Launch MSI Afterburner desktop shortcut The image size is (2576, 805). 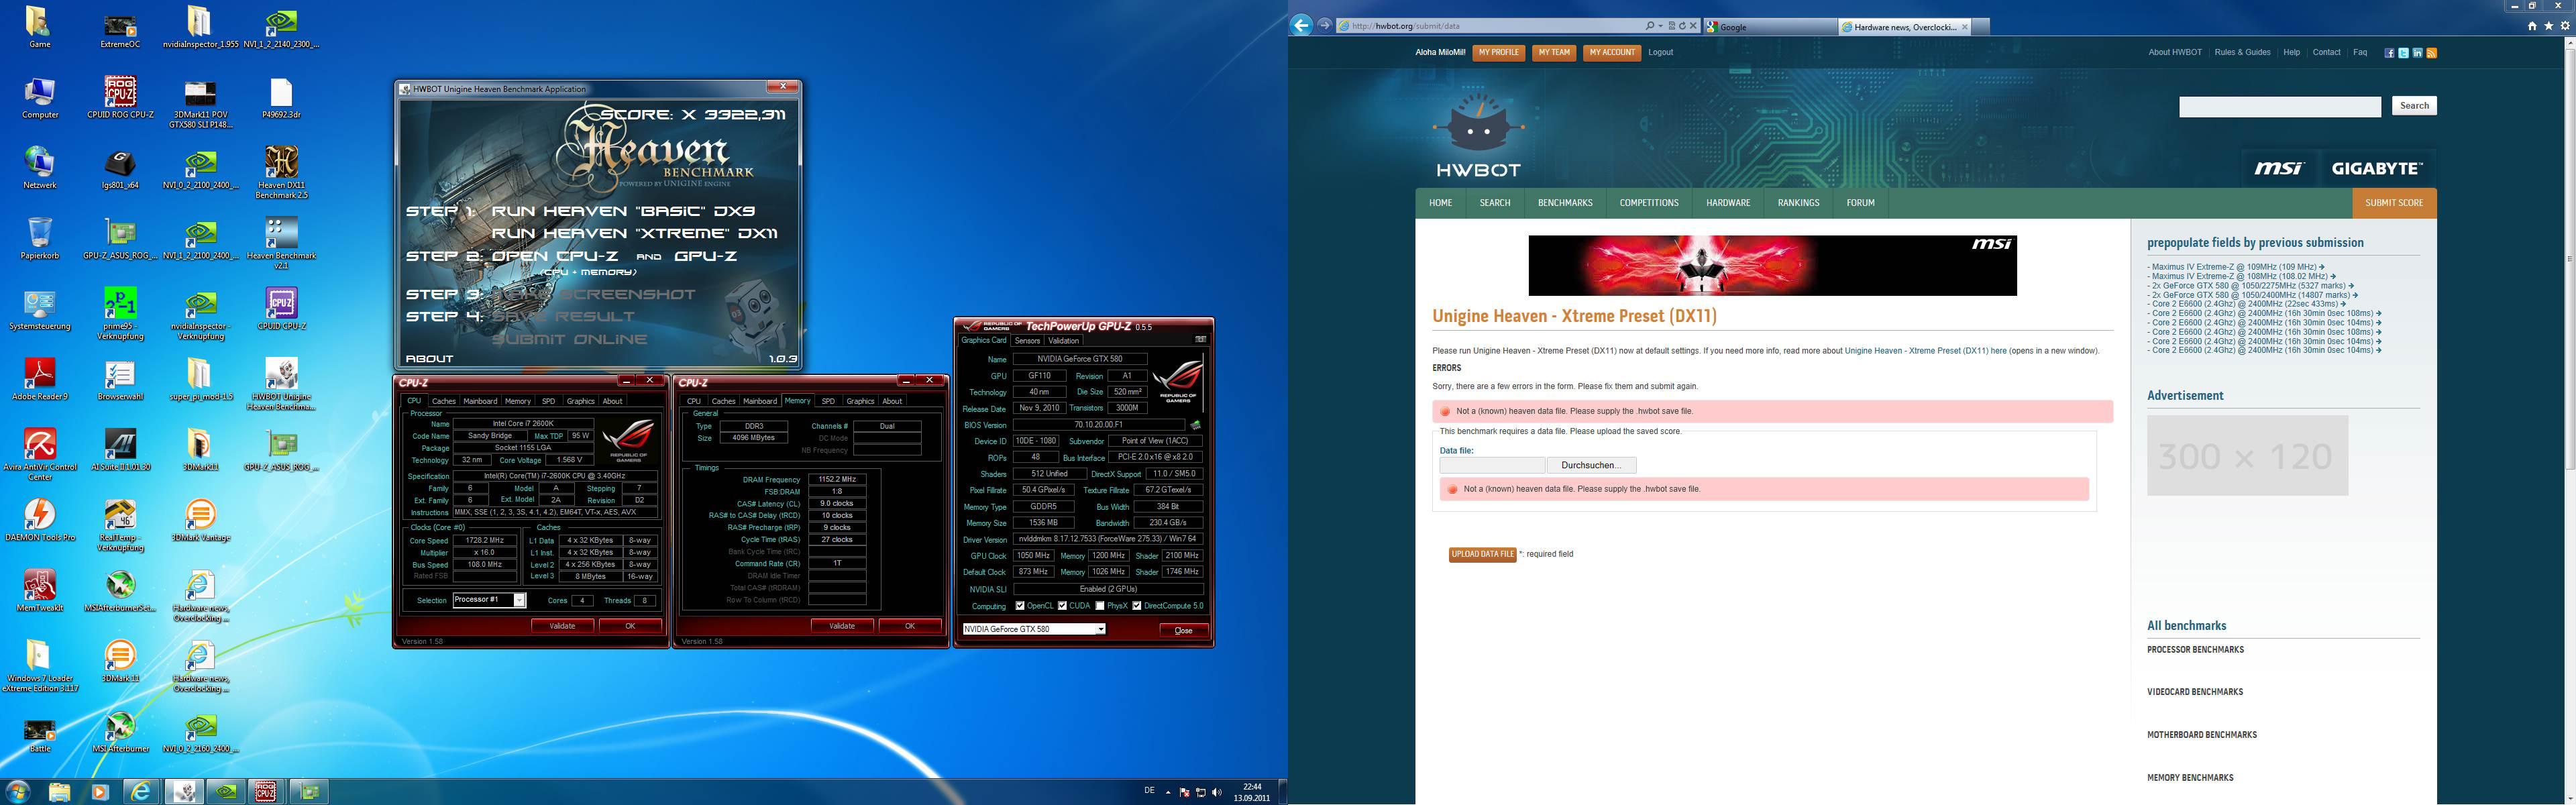tap(120, 731)
